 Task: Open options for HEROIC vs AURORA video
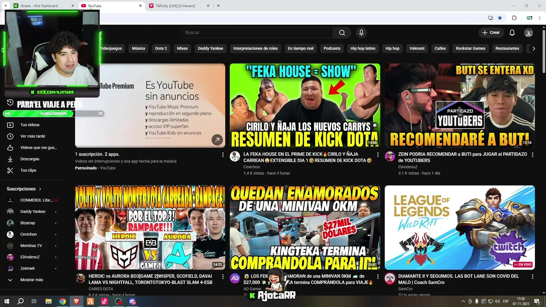coord(223,277)
